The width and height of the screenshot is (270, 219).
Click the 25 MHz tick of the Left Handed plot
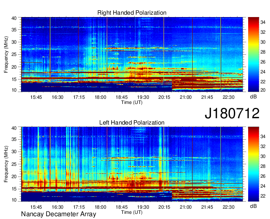(x=14, y=164)
